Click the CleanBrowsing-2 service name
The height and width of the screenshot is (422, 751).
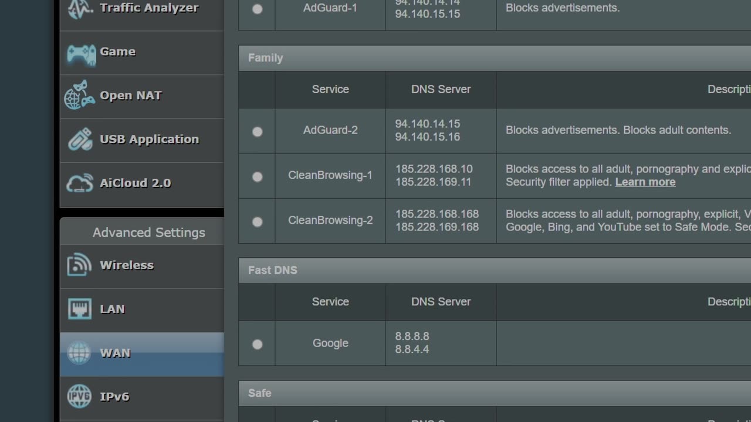tap(330, 220)
